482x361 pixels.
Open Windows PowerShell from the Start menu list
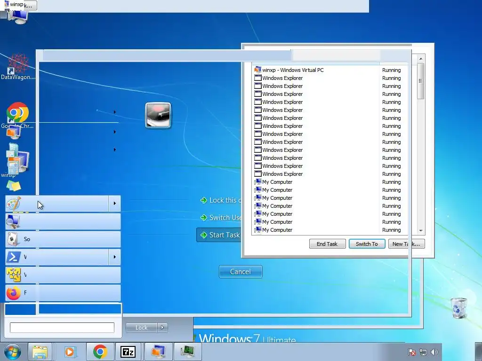[57, 257]
